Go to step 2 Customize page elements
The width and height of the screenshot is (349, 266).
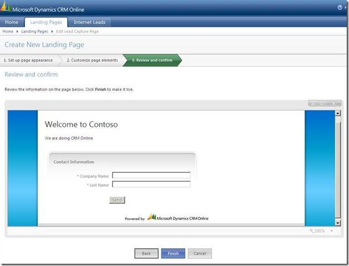tap(92, 60)
